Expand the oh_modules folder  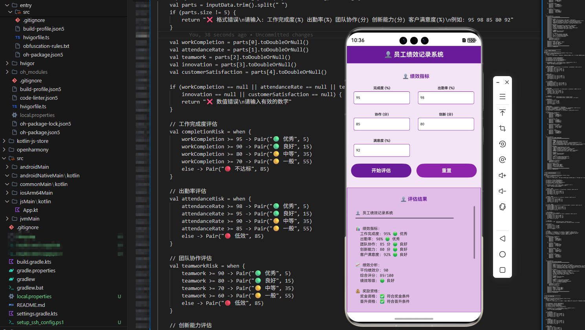(7, 72)
